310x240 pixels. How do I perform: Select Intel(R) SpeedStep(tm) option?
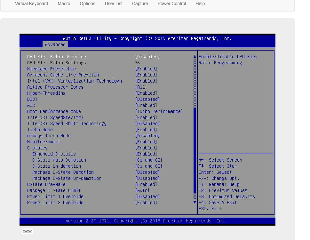pyautogui.click(x=55, y=117)
